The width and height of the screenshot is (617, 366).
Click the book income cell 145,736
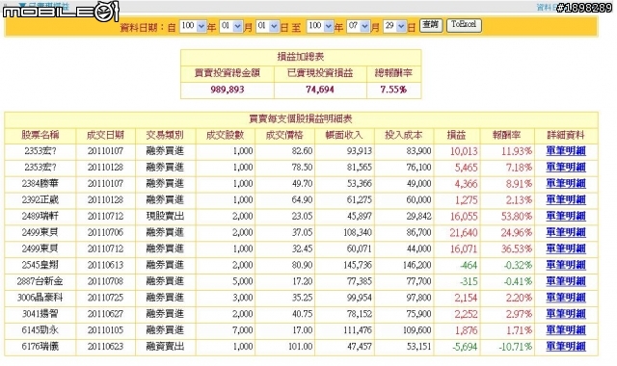coord(358,265)
